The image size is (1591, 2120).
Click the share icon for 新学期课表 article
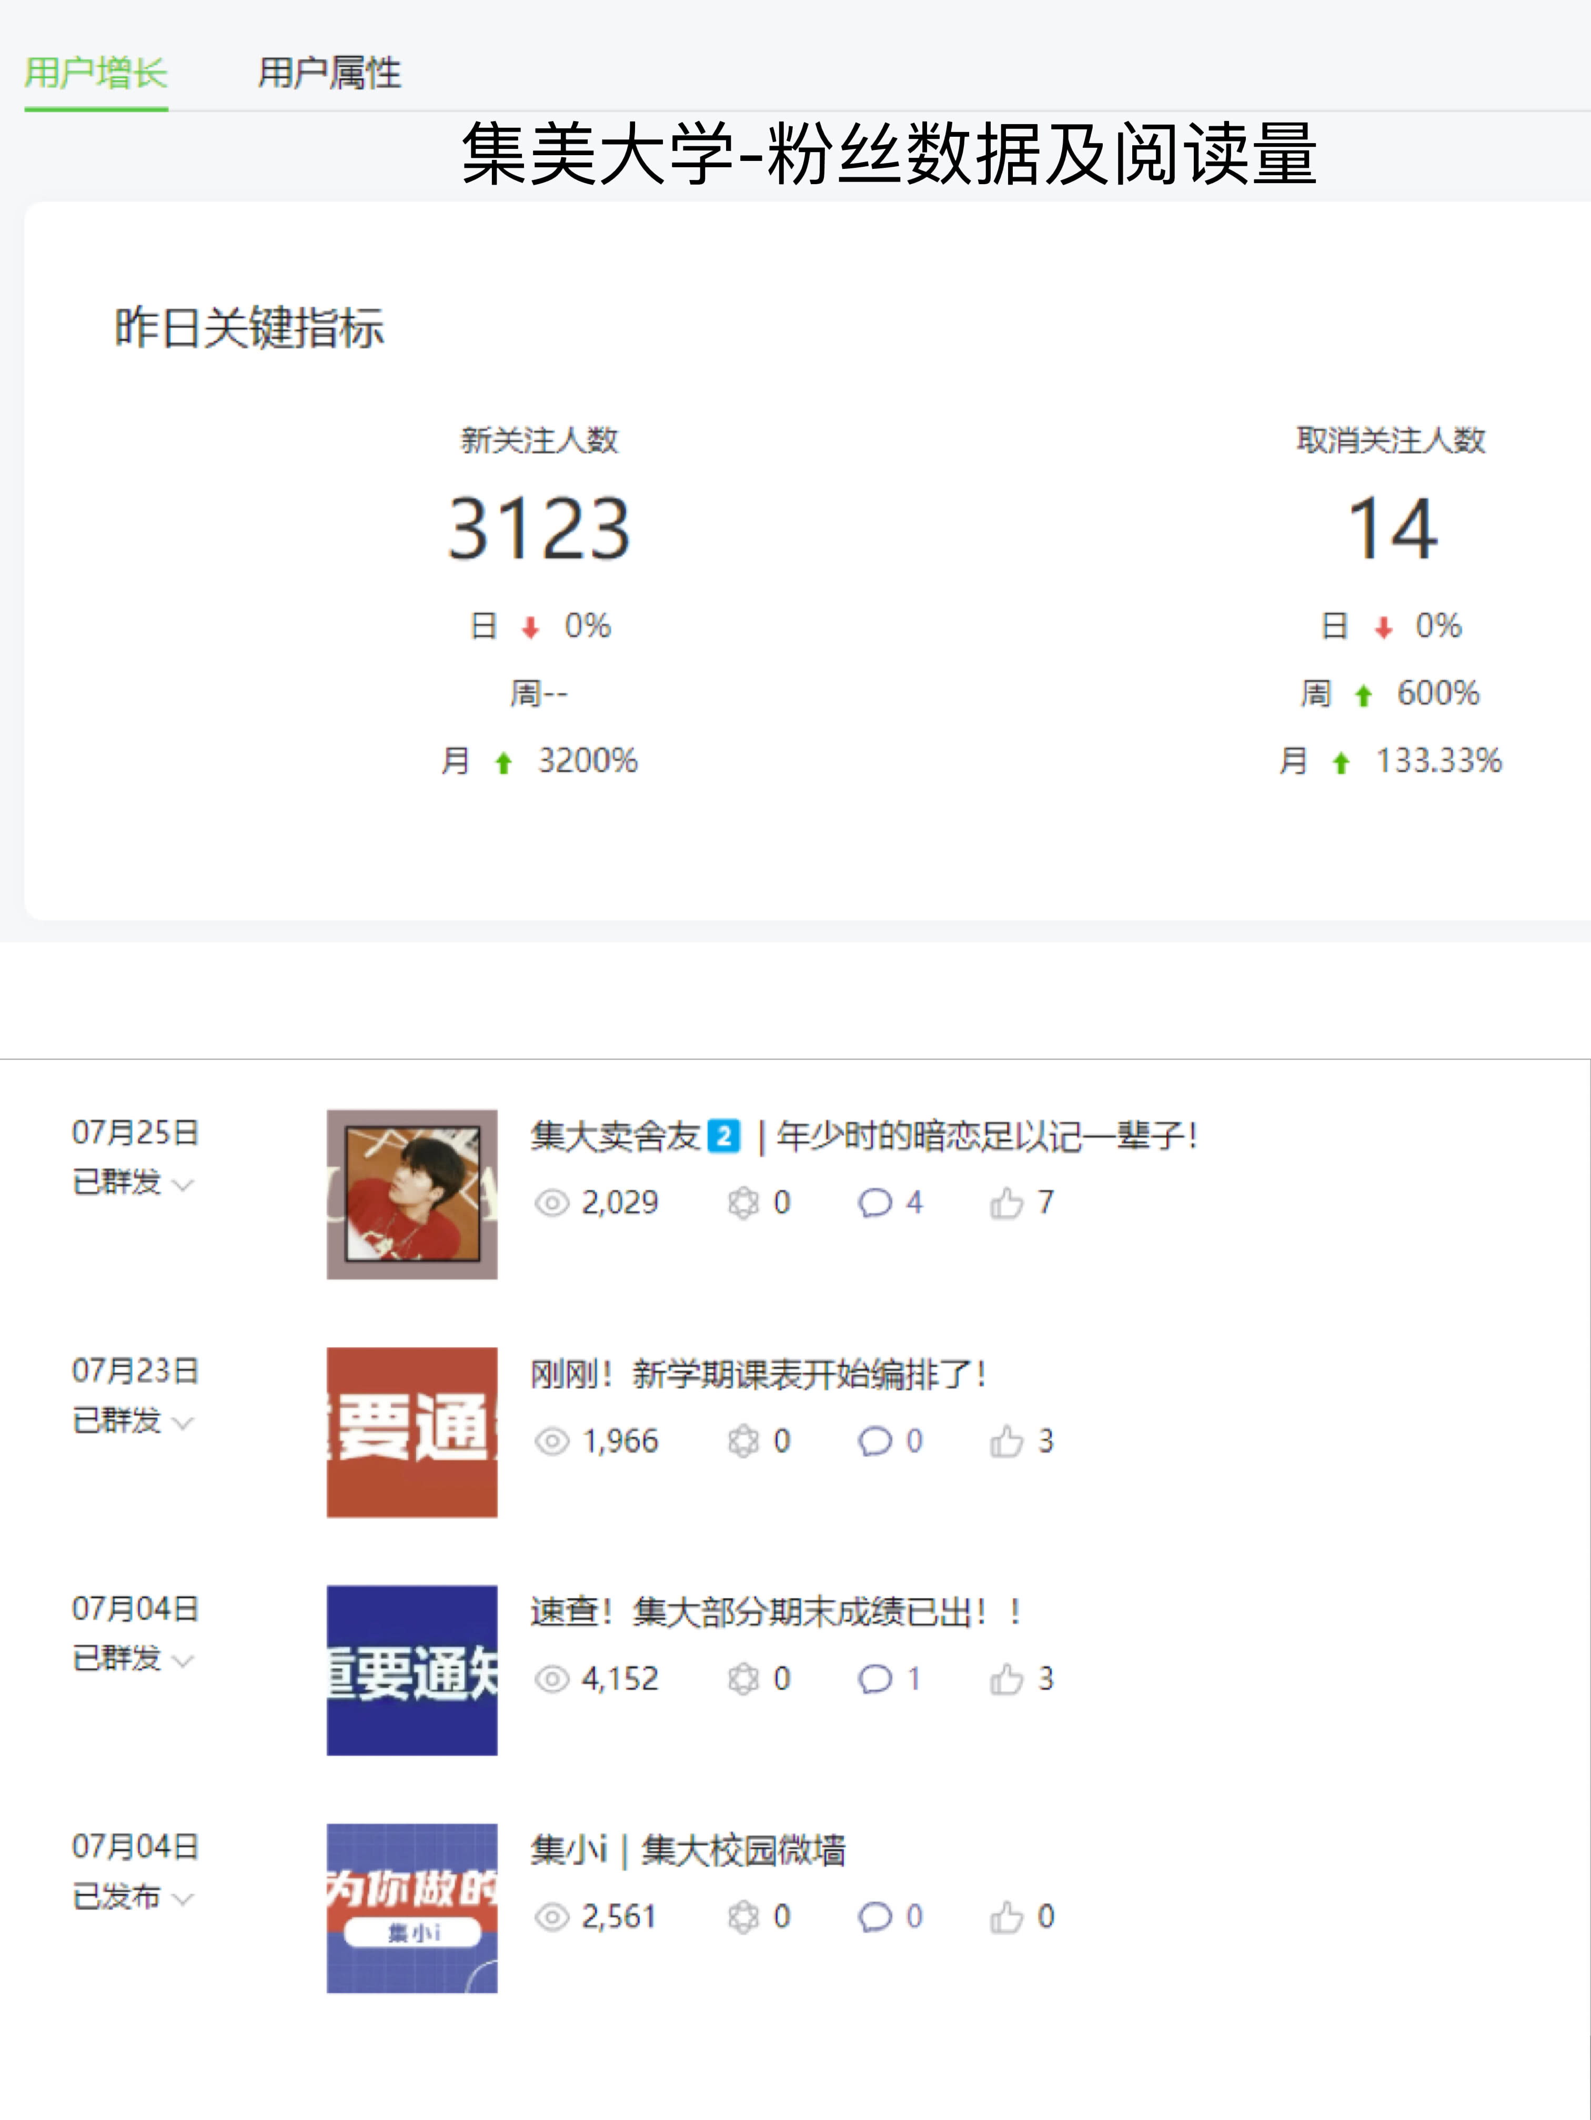[743, 1441]
